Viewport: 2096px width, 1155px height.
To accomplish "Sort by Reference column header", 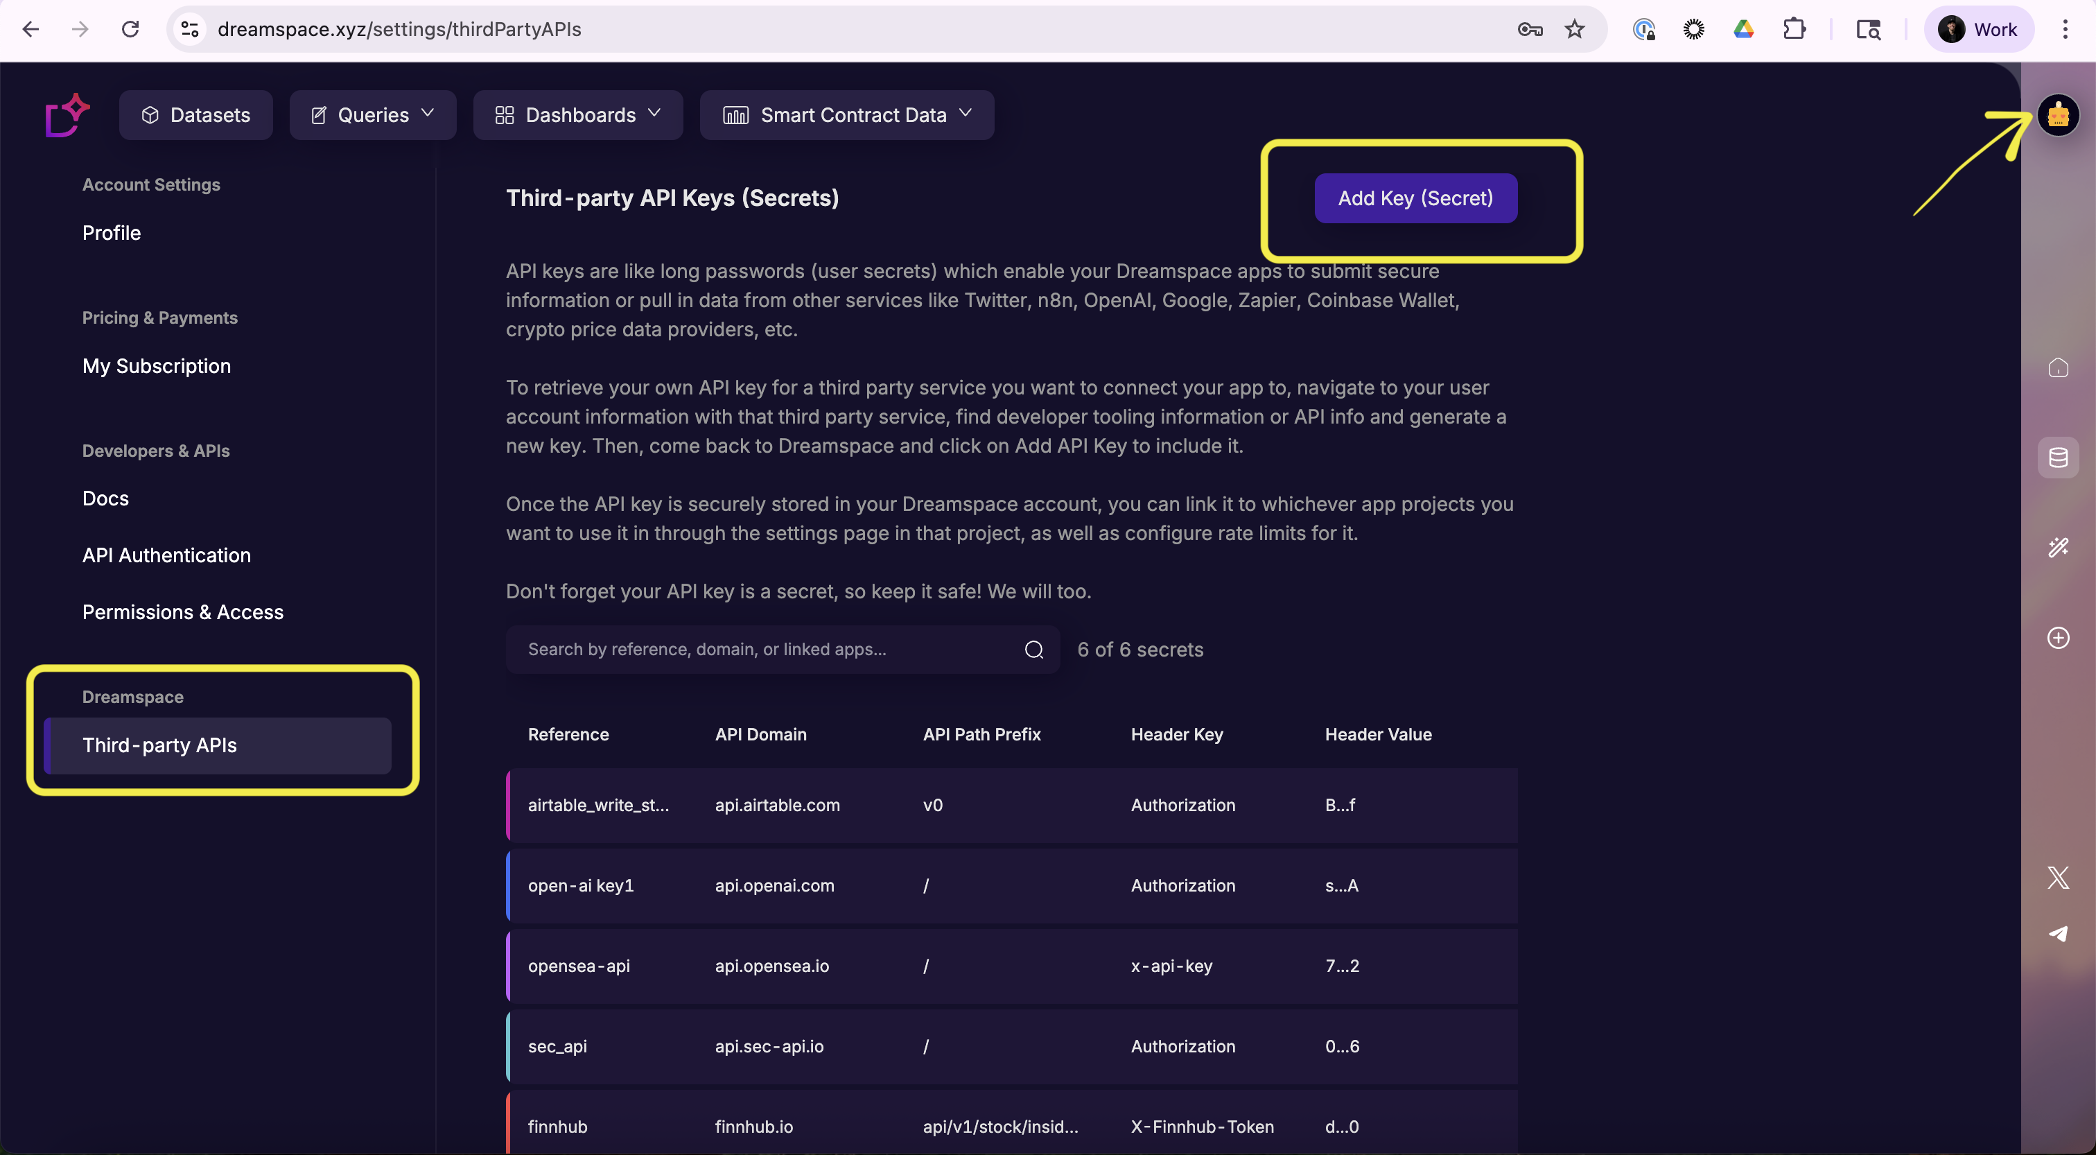I will [568, 734].
